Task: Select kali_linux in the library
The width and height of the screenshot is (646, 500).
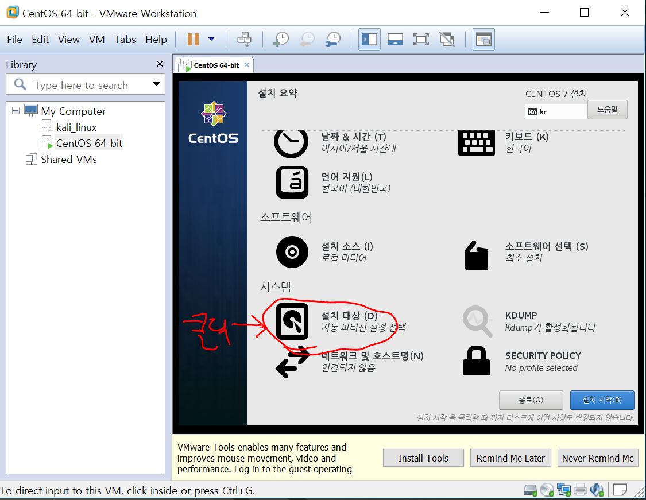Action: point(76,127)
